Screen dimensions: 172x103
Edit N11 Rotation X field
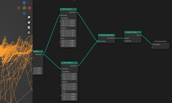tap(69, 84)
